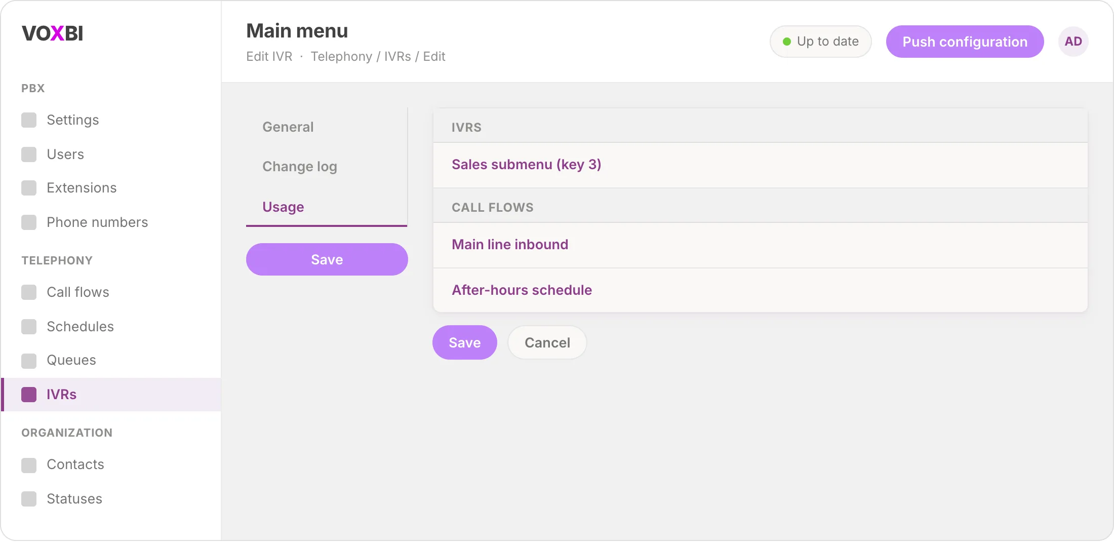Click the ORGANIZATION section label
The image size is (1114, 542).
point(67,433)
